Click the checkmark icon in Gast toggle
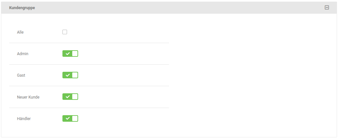 (x=67, y=75)
